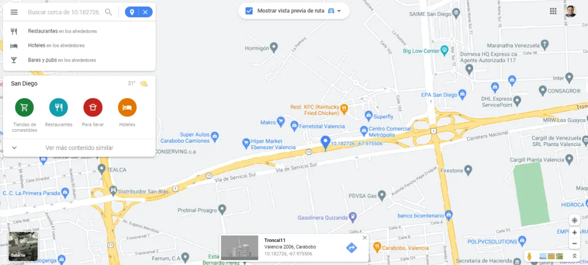Clear the search with the X button
This screenshot has width=588, height=265.
(145, 12)
